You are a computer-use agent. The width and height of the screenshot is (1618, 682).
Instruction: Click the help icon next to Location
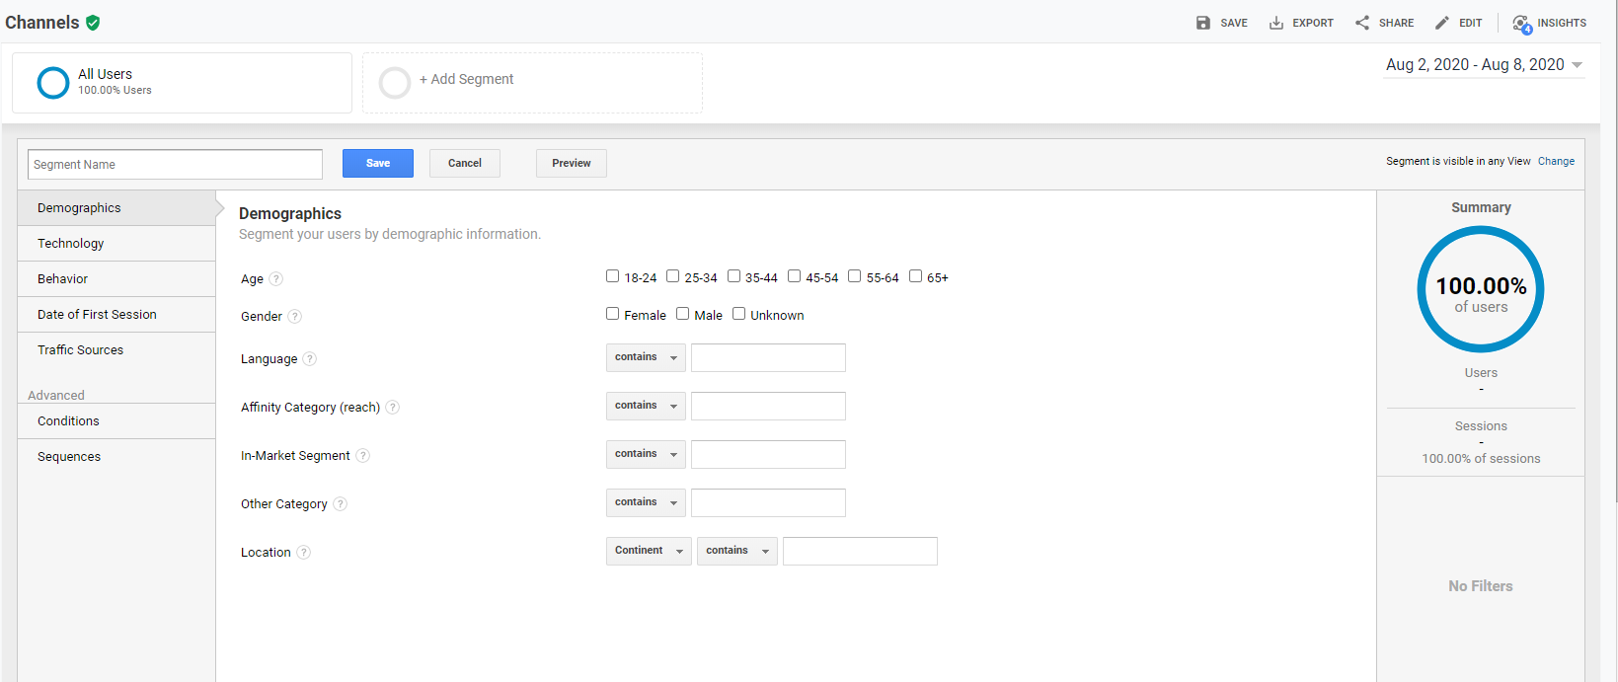pyautogui.click(x=304, y=553)
